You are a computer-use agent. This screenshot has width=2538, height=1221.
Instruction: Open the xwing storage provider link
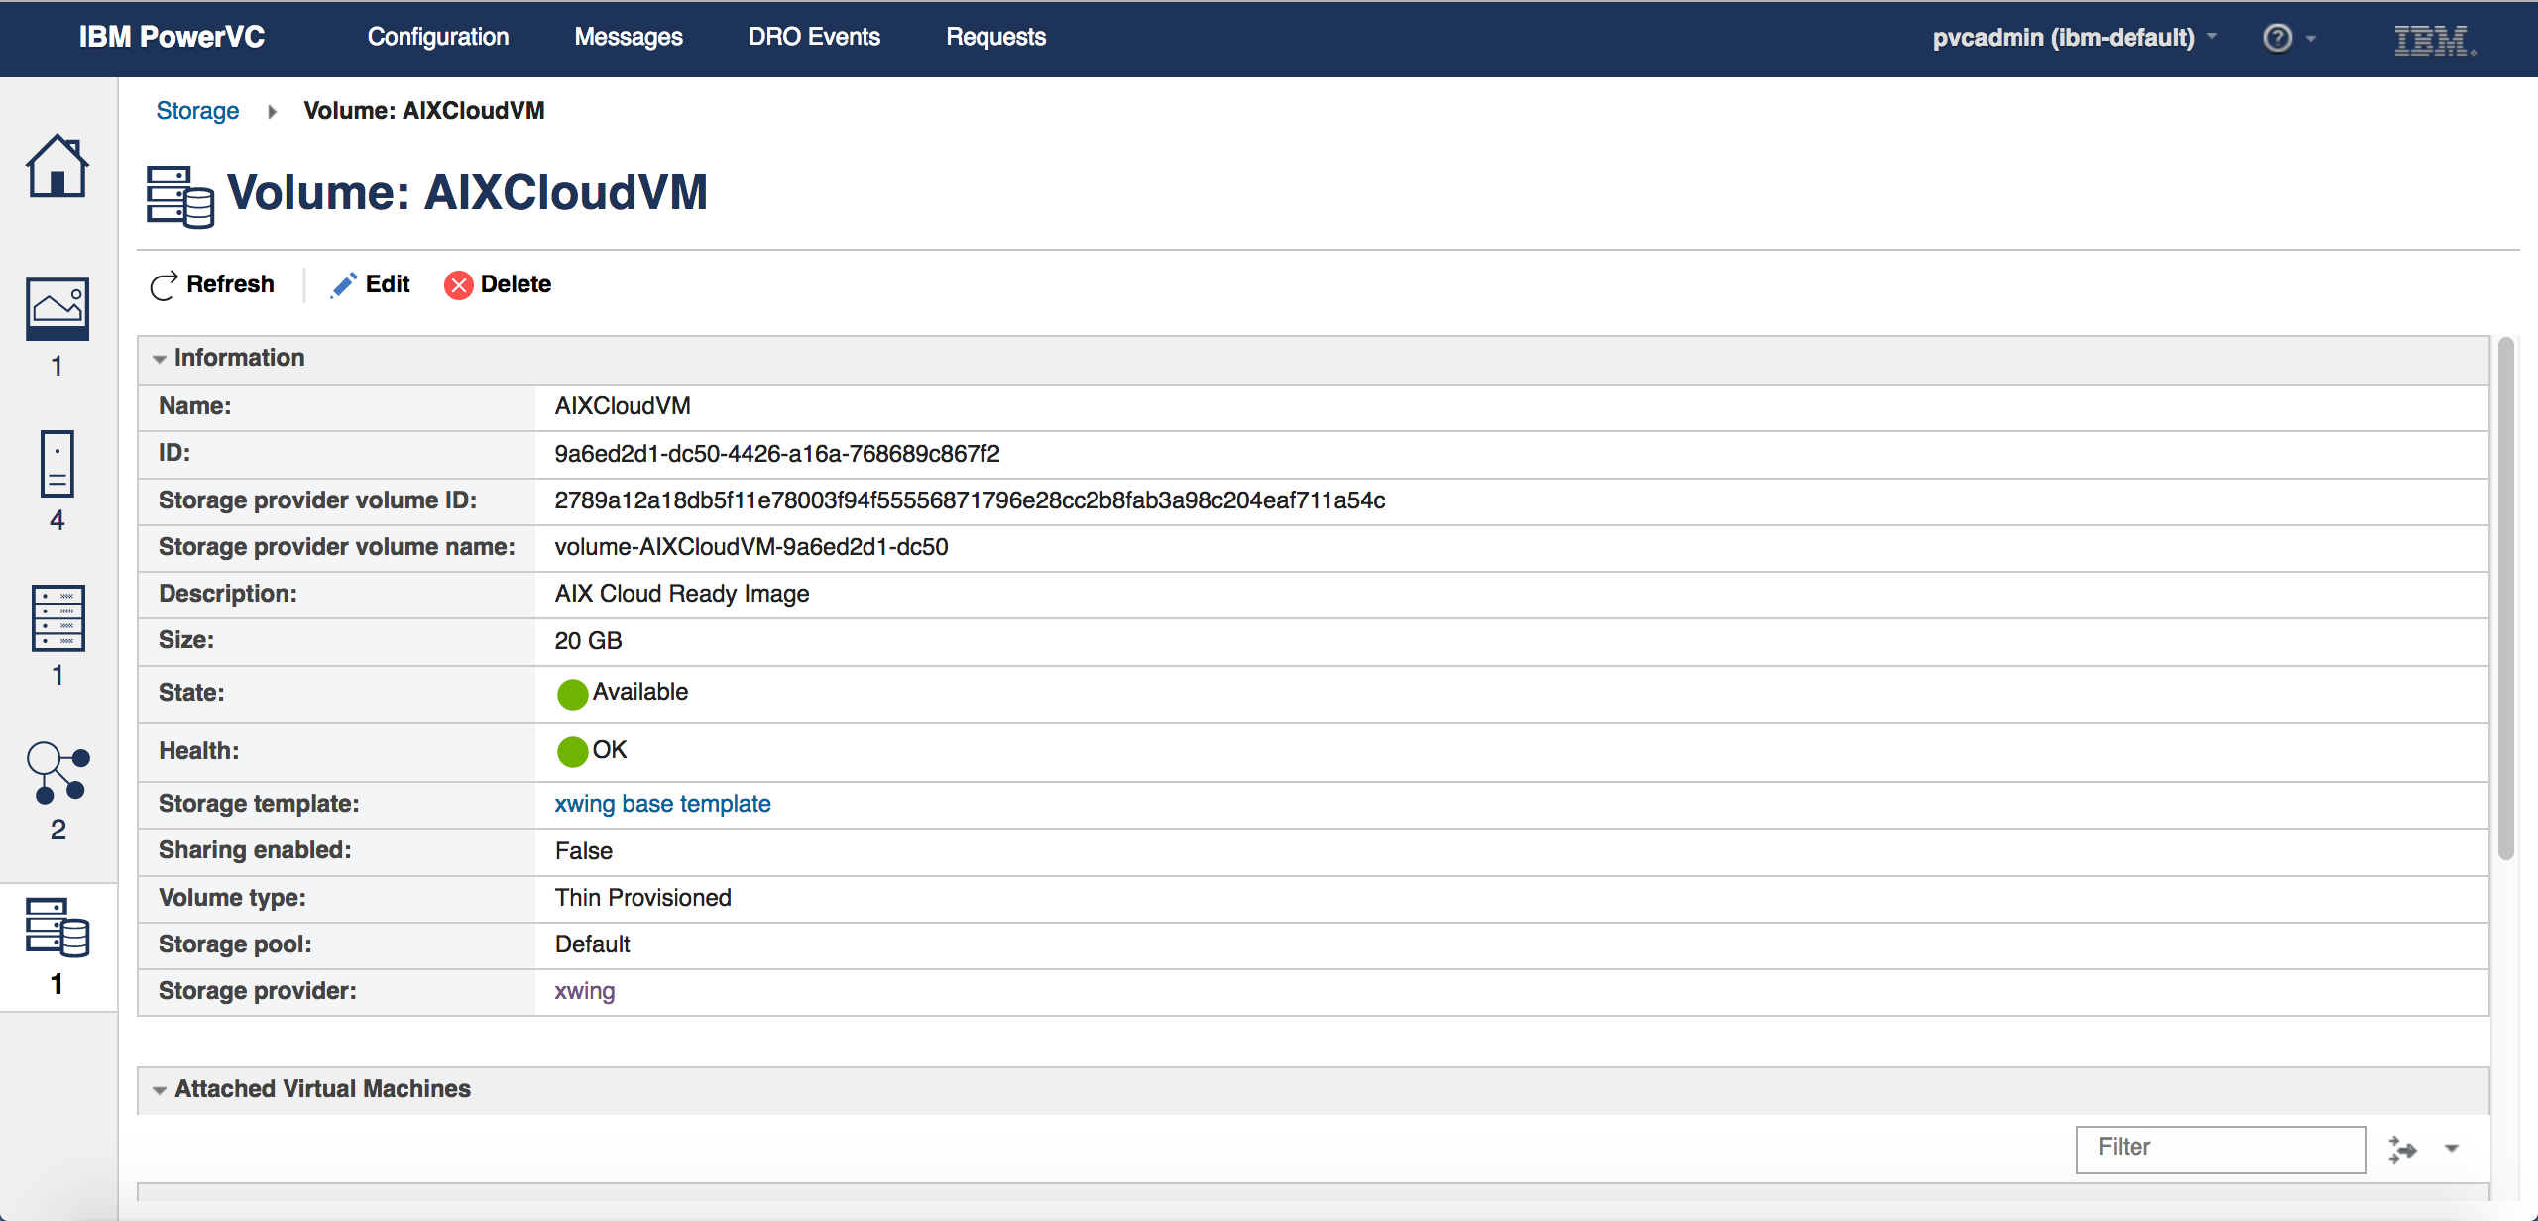click(x=585, y=991)
